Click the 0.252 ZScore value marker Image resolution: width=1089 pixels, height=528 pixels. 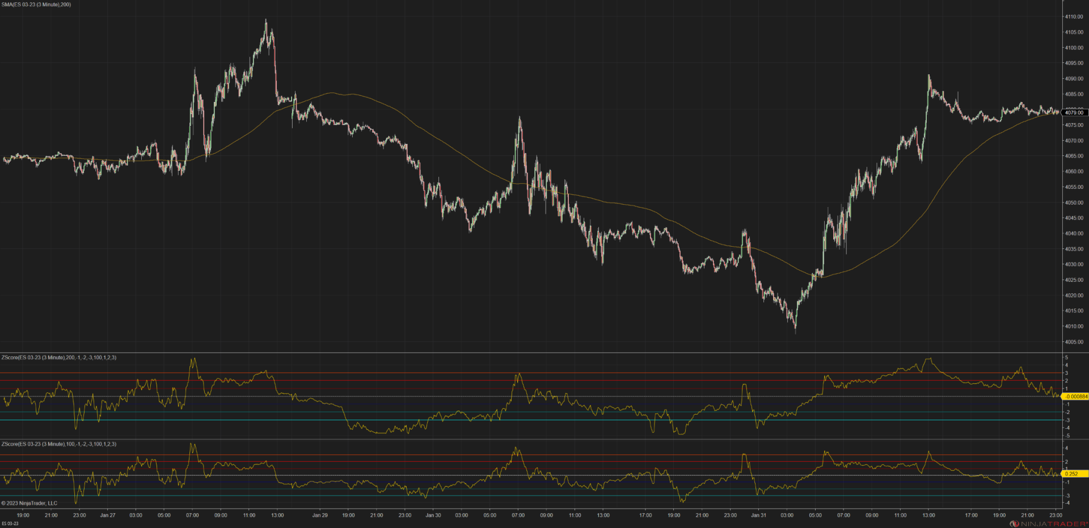tap(1074, 474)
